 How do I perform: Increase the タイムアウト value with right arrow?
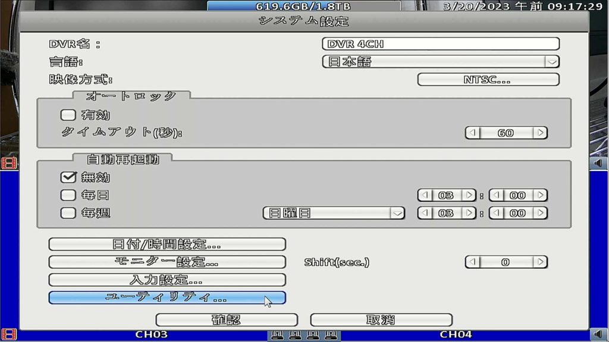point(540,133)
